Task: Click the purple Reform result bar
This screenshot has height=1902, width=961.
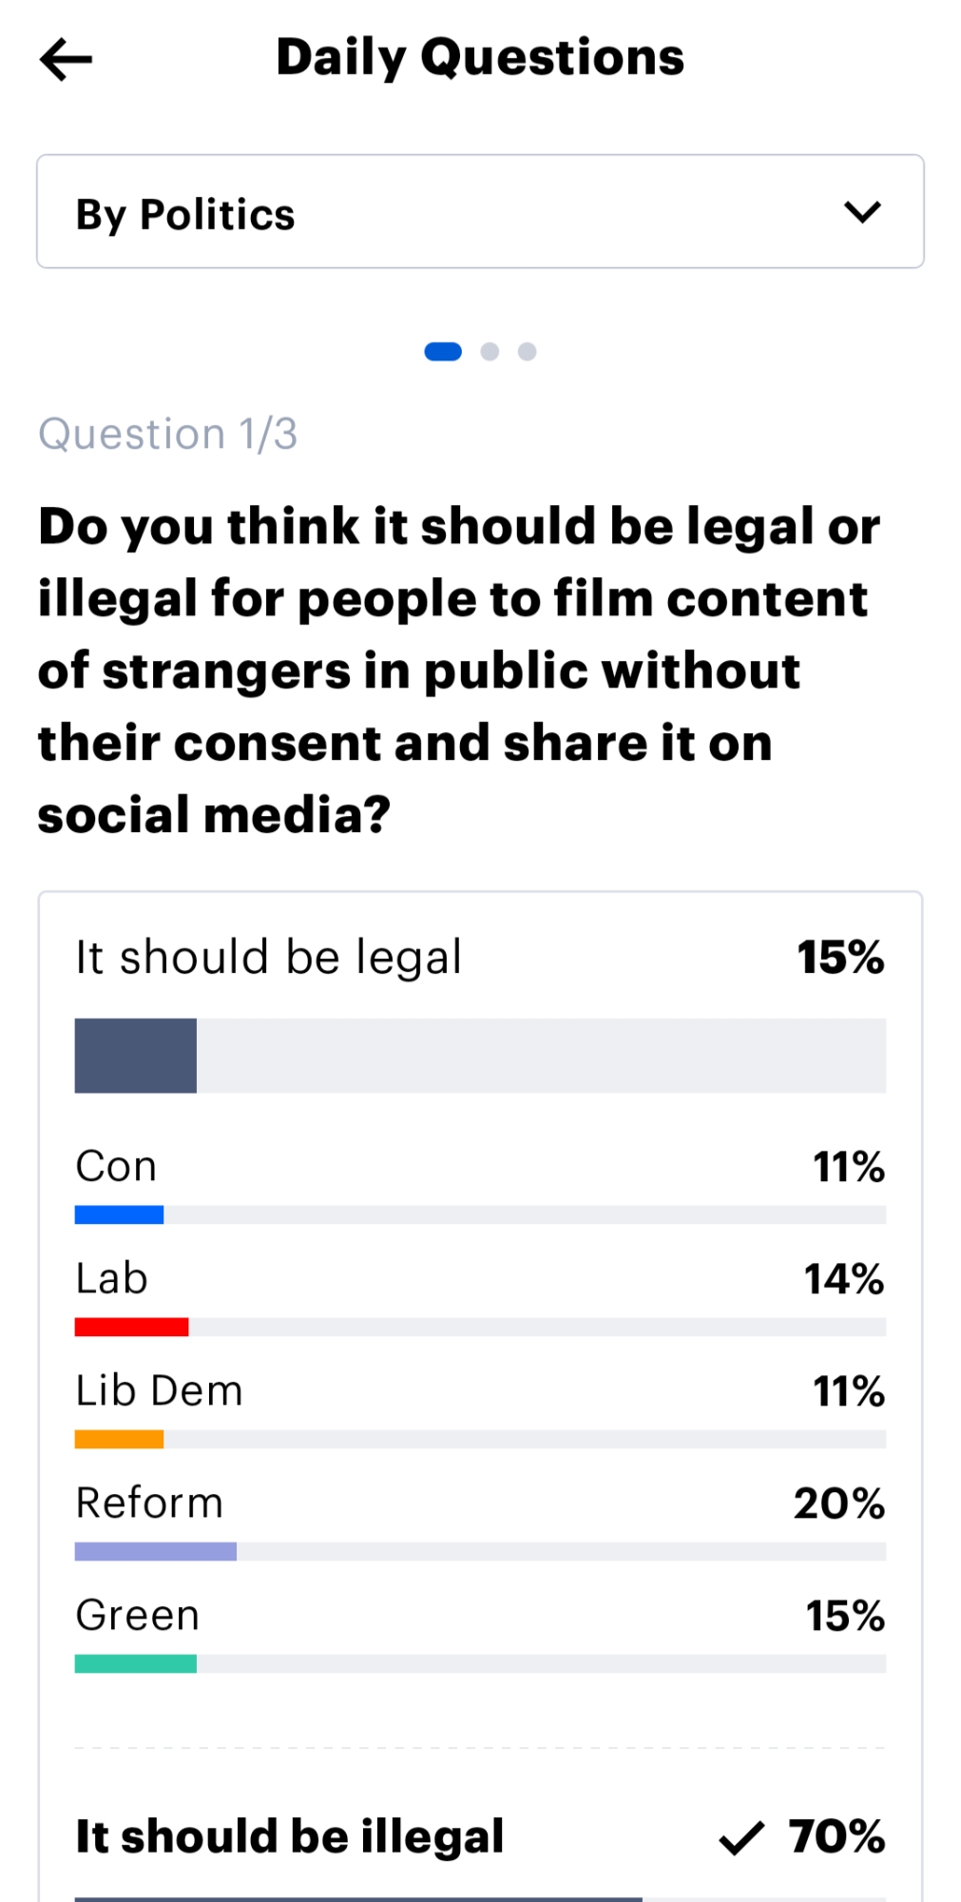Action: coord(156,1551)
